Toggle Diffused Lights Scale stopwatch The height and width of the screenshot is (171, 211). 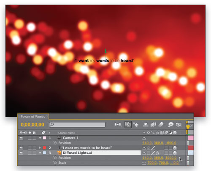tap(55, 163)
